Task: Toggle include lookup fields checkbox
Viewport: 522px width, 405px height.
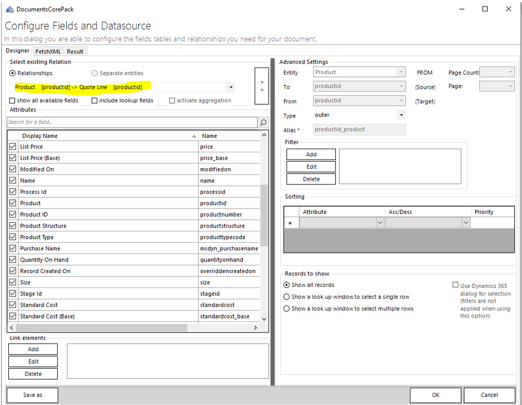Action: [95, 101]
